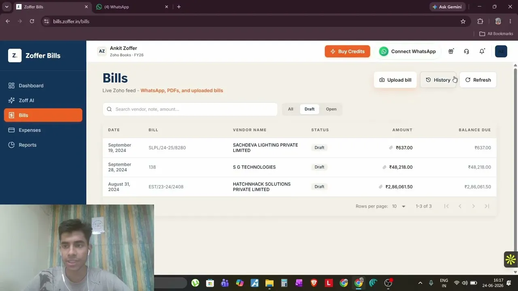The image size is (518, 291).
Task: Click the bills search field
Action: pos(190,109)
